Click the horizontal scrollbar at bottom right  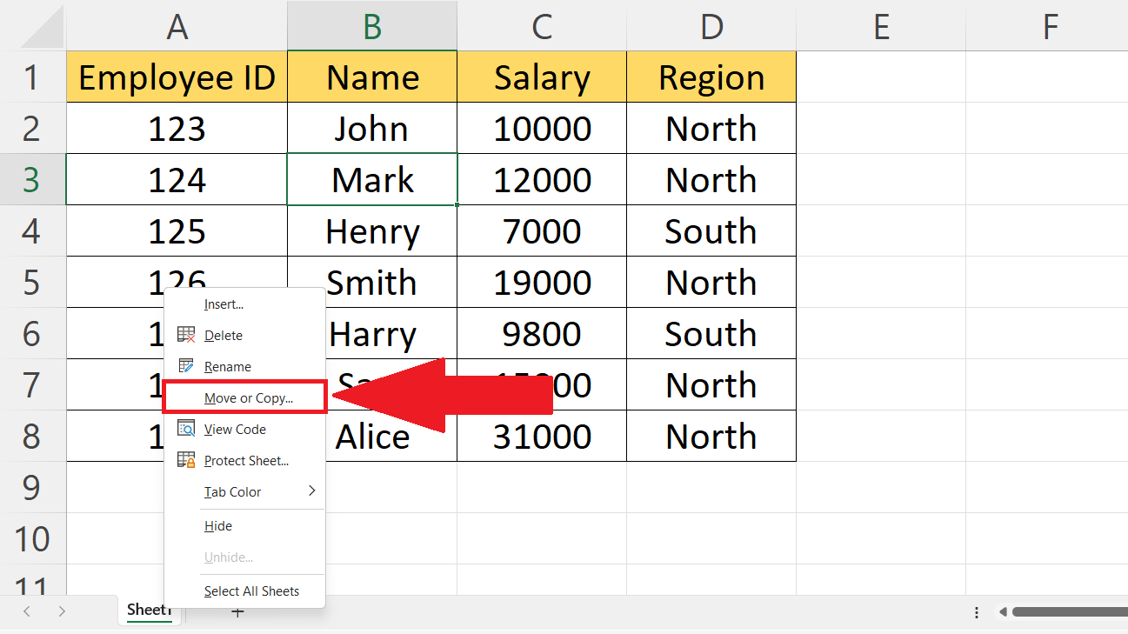pyautogui.click(x=1070, y=612)
